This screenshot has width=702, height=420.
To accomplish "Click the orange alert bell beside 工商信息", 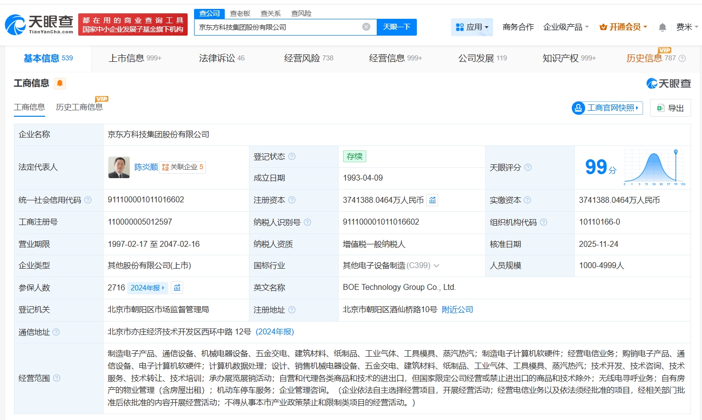I will pos(60,83).
